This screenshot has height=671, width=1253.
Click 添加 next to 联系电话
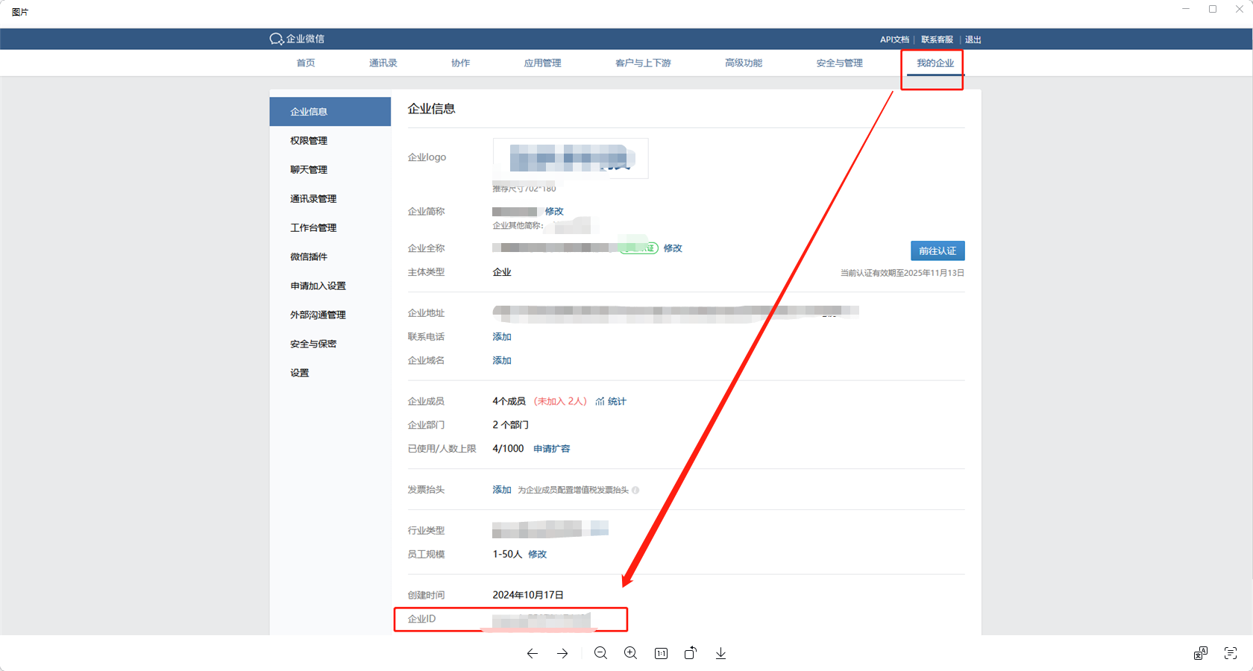tap(502, 337)
